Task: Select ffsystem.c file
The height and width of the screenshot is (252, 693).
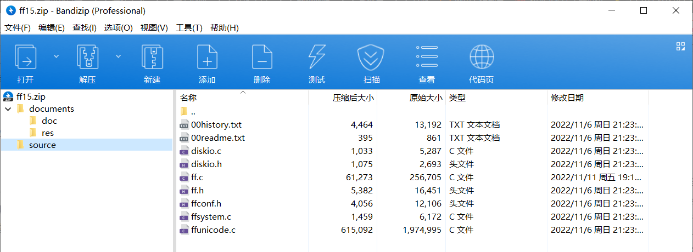Action: coord(211,216)
